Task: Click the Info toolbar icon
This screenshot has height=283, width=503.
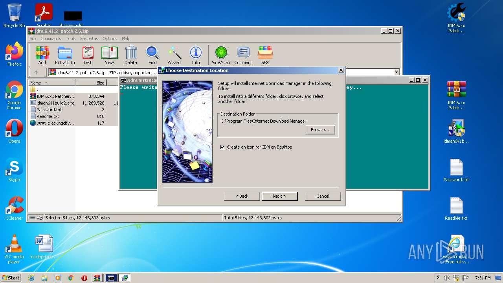Action: coord(196,55)
